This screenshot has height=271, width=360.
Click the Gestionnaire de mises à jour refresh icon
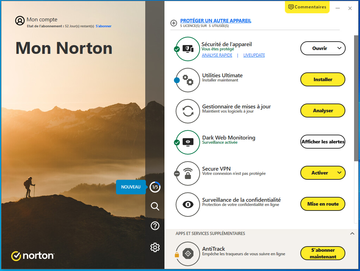point(188,111)
